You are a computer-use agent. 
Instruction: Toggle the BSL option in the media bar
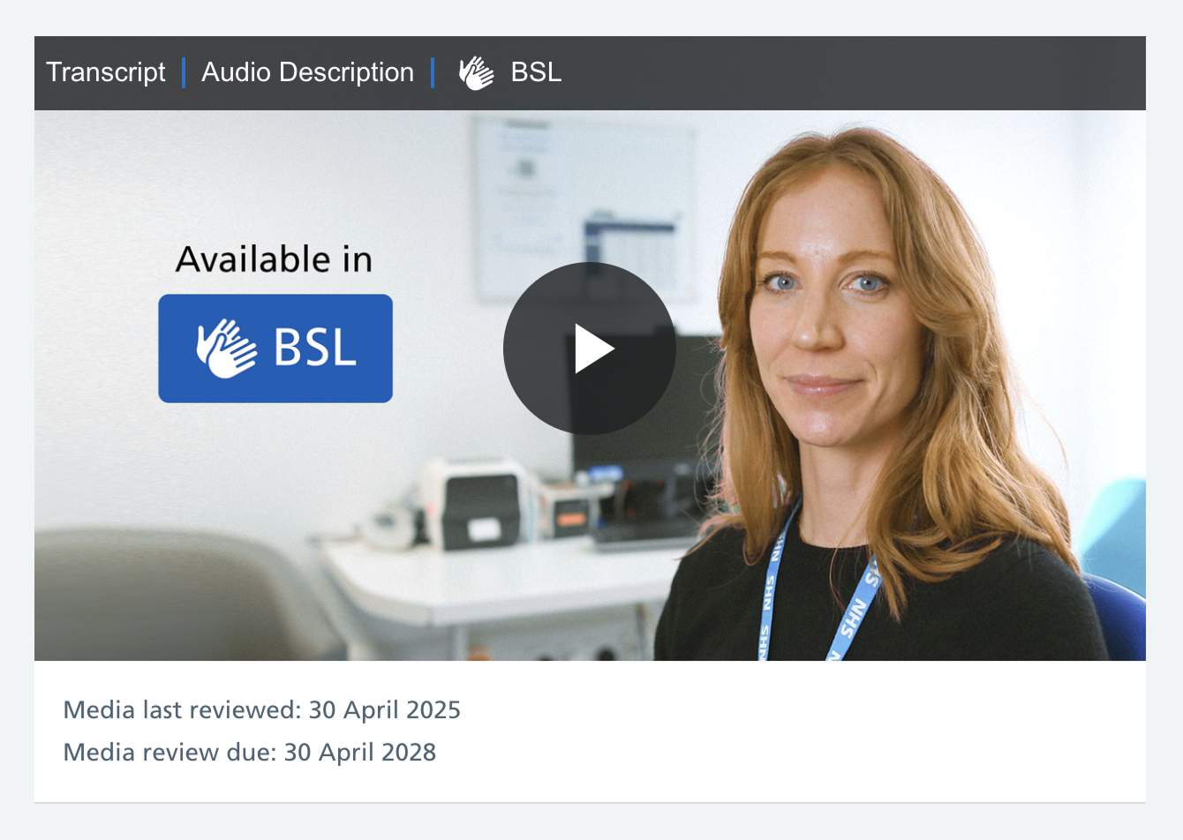click(x=510, y=72)
